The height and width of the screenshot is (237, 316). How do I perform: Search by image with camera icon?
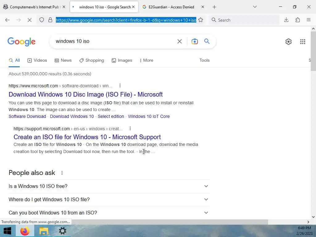coord(194,41)
